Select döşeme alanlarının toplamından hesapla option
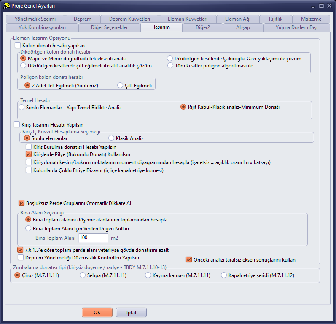 (x=28, y=219)
